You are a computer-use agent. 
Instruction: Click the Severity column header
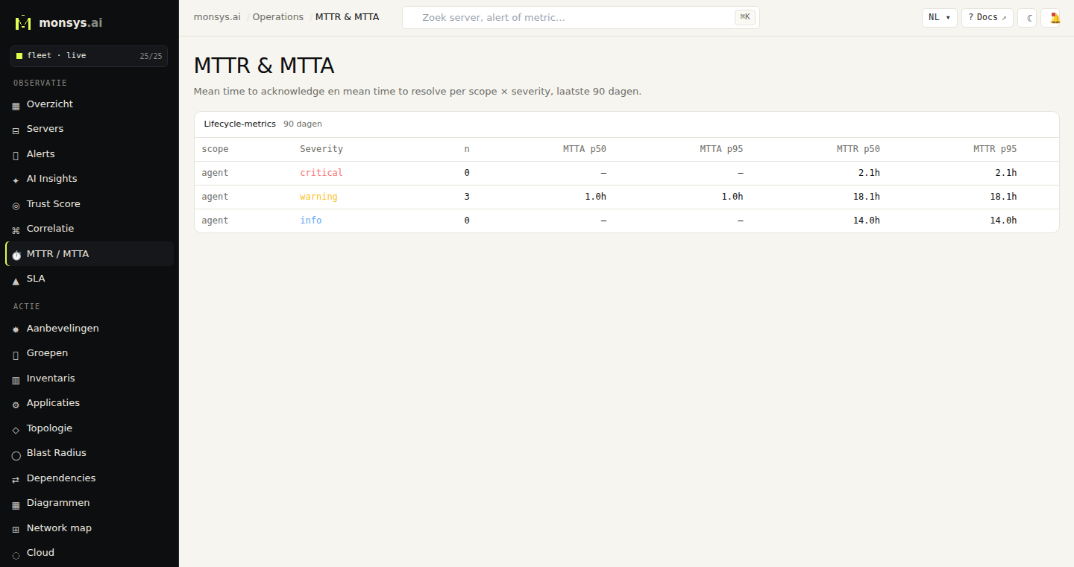click(321, 149)
